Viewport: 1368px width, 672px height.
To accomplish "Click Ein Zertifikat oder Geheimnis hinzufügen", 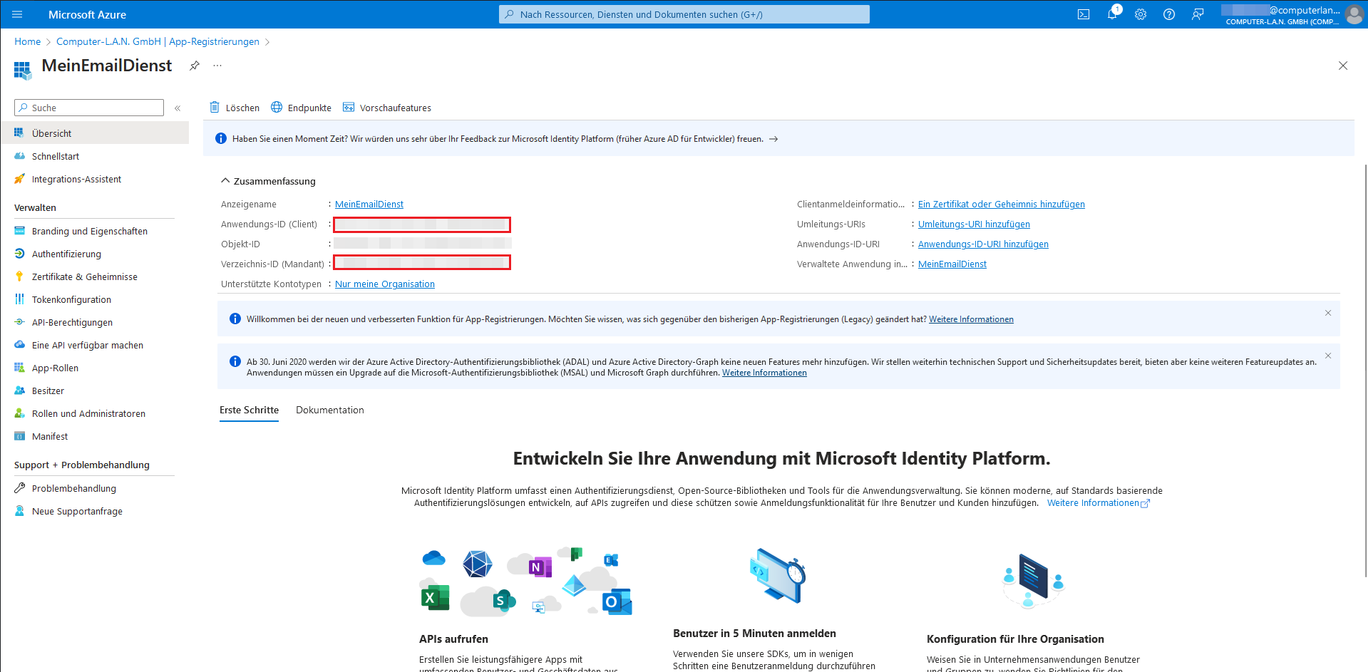I will pos(1002,205).
